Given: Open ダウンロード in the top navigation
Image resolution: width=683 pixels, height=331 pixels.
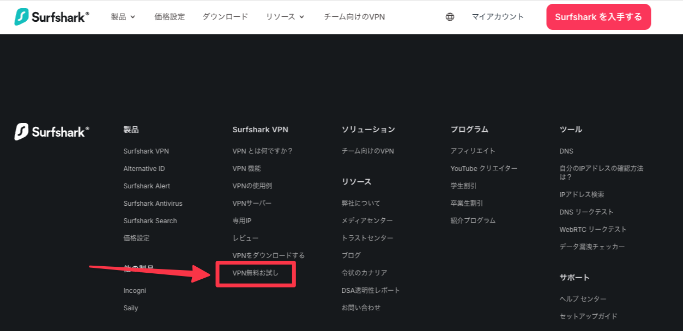Looking at the screenshot, I should click(x=225, y=17).
